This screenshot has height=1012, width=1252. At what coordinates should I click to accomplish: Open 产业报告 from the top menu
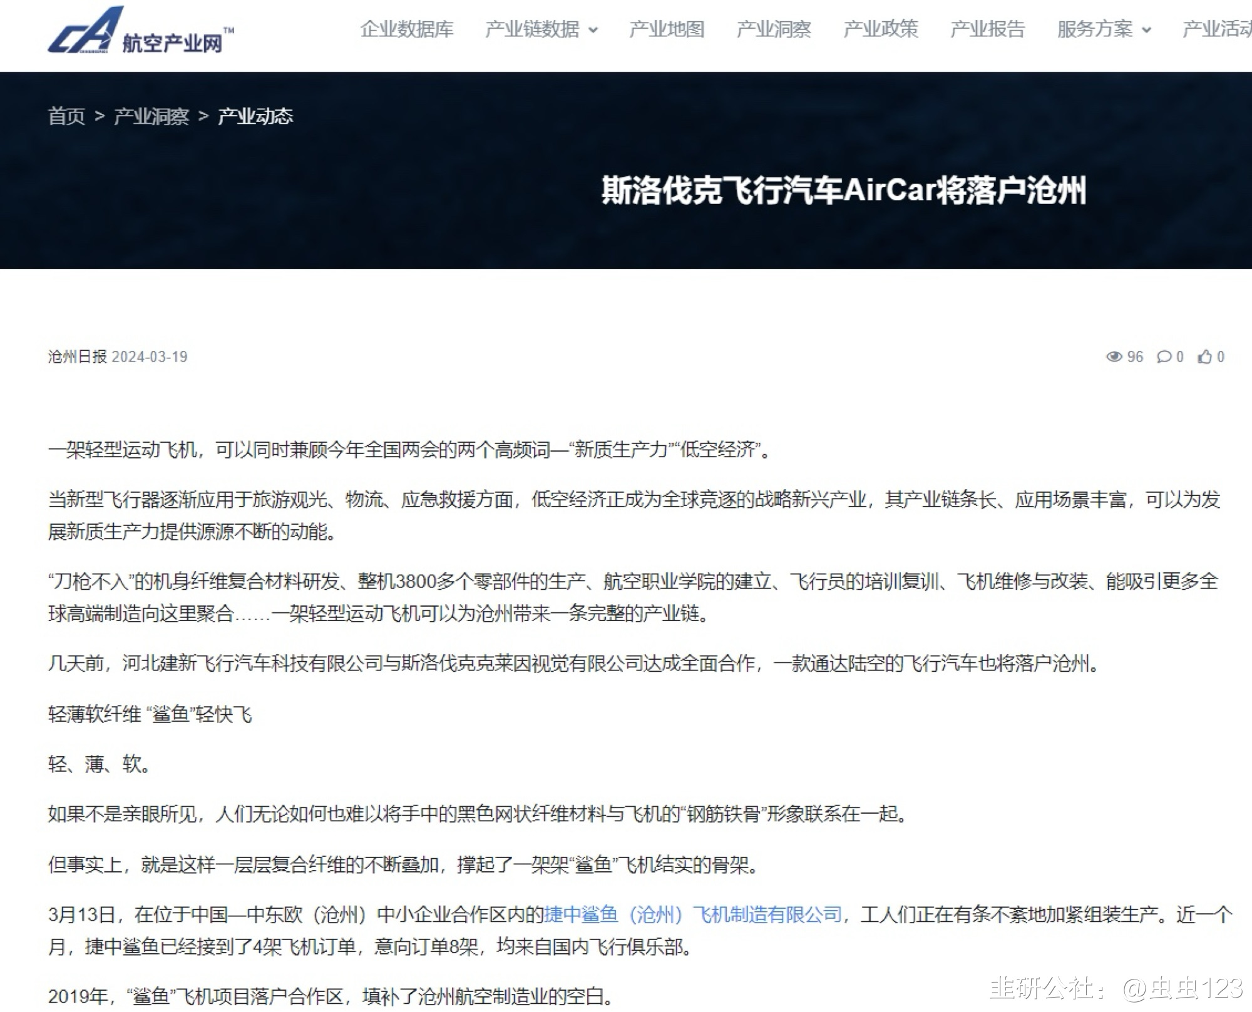988,29
